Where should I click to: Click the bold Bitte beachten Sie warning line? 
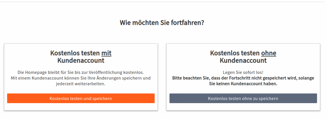[243, 78]
